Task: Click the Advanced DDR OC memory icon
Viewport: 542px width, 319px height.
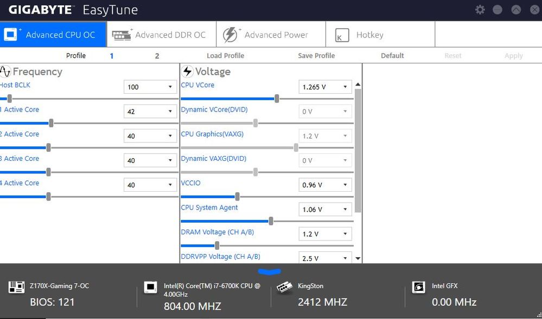Action: click(x=122, y=35)
